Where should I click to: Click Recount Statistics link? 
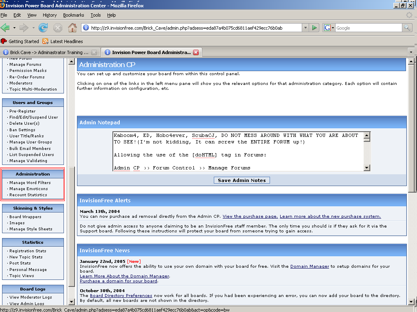28,195
